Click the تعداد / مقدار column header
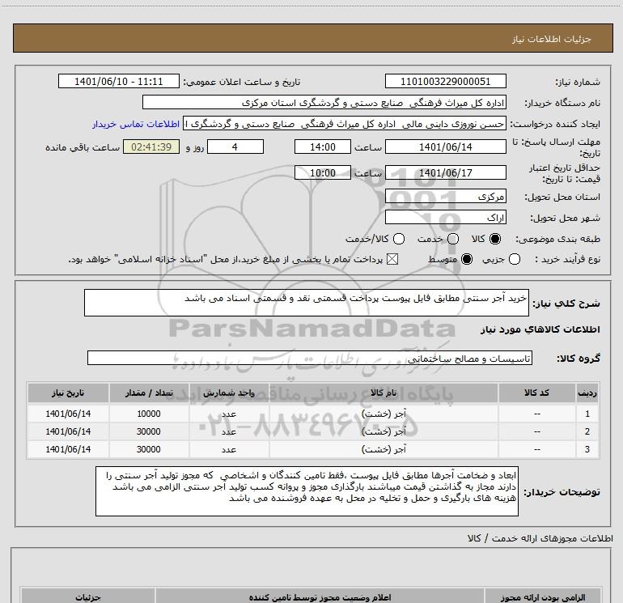 (x=149, y=393)
